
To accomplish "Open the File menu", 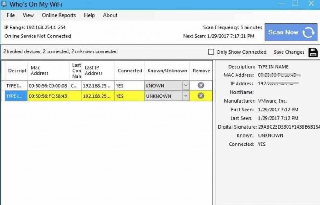I will [10, 15].
